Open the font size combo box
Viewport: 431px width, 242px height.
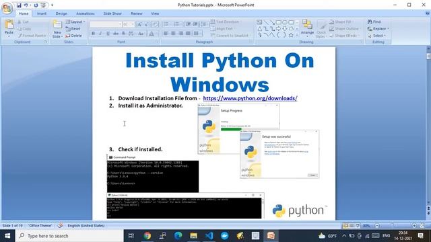point(128,24)
